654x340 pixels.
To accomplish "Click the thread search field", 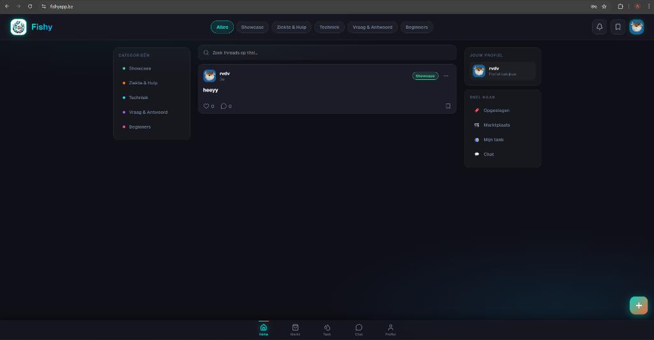I will (x=327, y=52).
